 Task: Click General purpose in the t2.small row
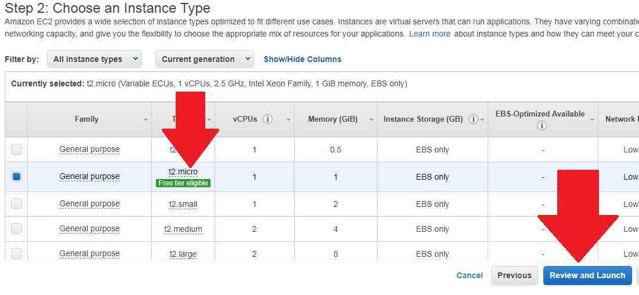coord(90,204)
